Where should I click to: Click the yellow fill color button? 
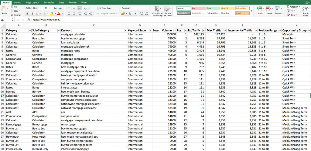[x=52, y=14]
